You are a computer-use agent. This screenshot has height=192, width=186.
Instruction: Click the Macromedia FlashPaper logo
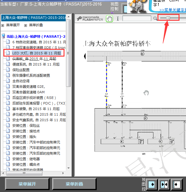[90, 19]
